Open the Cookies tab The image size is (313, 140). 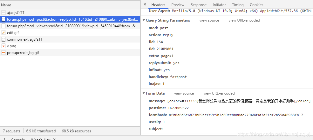coord(256,5)
